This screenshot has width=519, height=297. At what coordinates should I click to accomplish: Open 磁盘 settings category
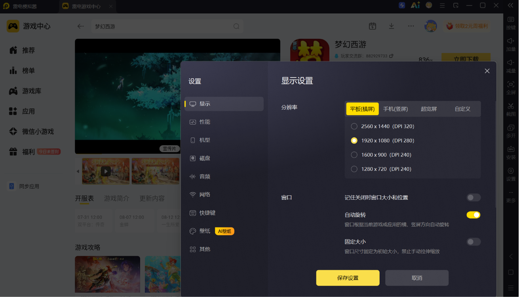click(x=224, y=158)
